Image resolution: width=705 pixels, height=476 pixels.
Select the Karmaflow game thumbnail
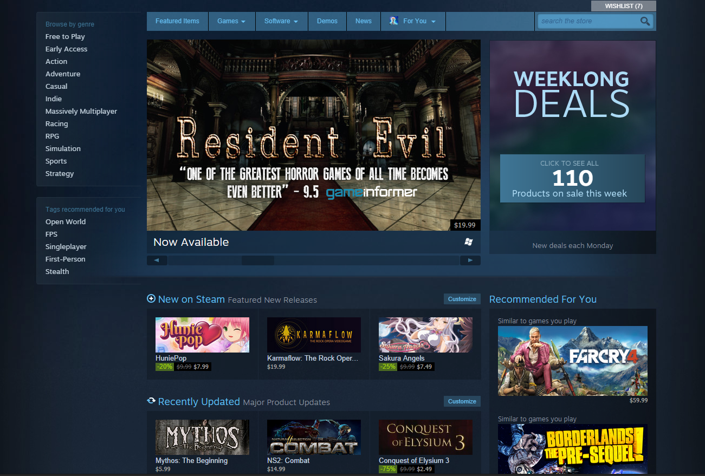[x=314, y=335]
